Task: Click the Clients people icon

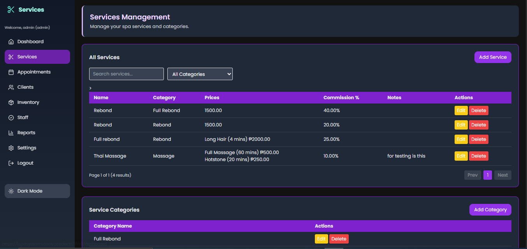Action: coord(11,87)
